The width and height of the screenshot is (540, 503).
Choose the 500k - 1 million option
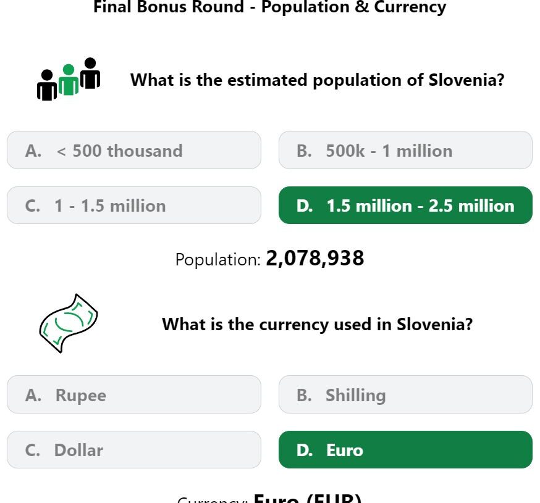pyautogui.click(x=405, y=150)
